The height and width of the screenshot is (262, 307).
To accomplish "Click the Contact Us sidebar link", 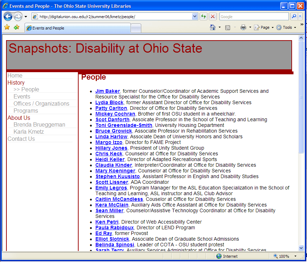I will point(21,139).
